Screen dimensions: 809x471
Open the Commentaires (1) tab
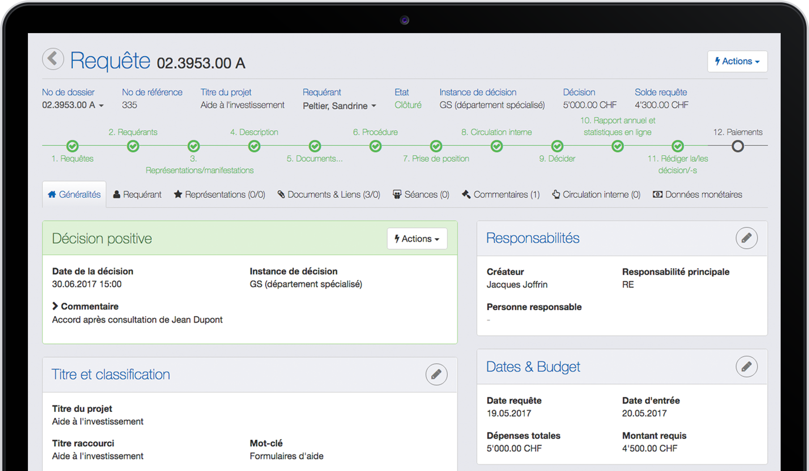(501, 195)
